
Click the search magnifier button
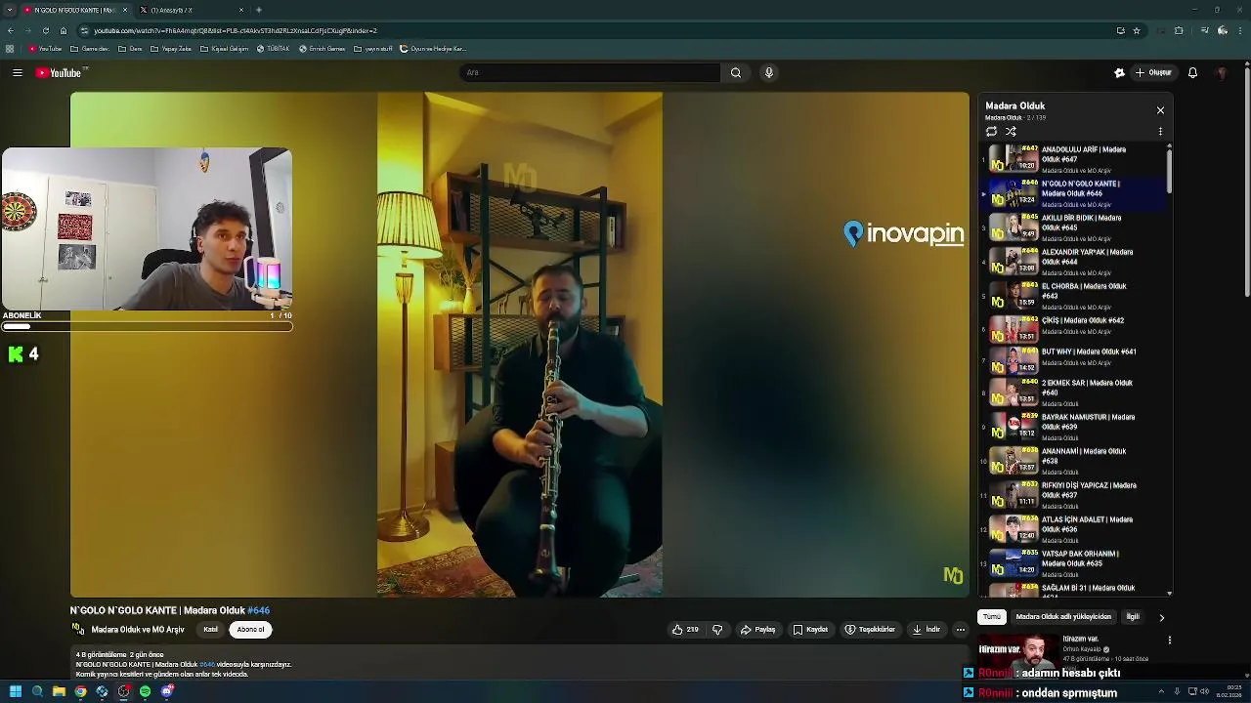point(736,72)
